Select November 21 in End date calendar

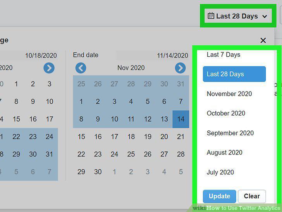pyautogui.click(x=181, y=137)
